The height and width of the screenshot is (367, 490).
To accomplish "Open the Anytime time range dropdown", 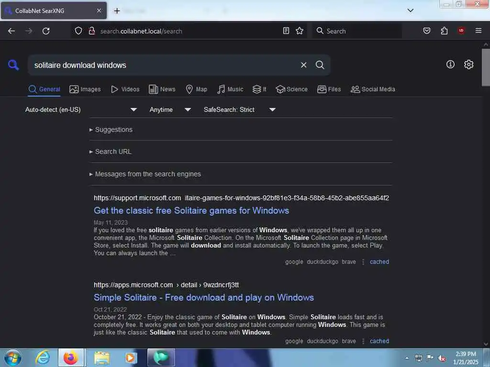I will [170, 109].
